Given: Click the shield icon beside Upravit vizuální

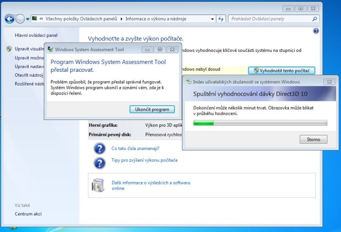Looking at the screenshot, I should [x=9, y=49].
